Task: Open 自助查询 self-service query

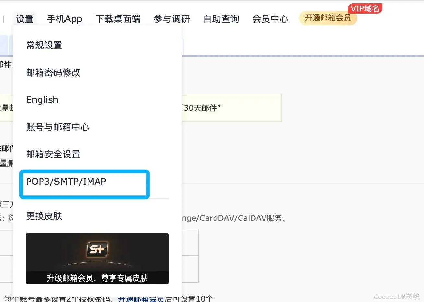Action: pyautogui.click(x=221, y=19)
